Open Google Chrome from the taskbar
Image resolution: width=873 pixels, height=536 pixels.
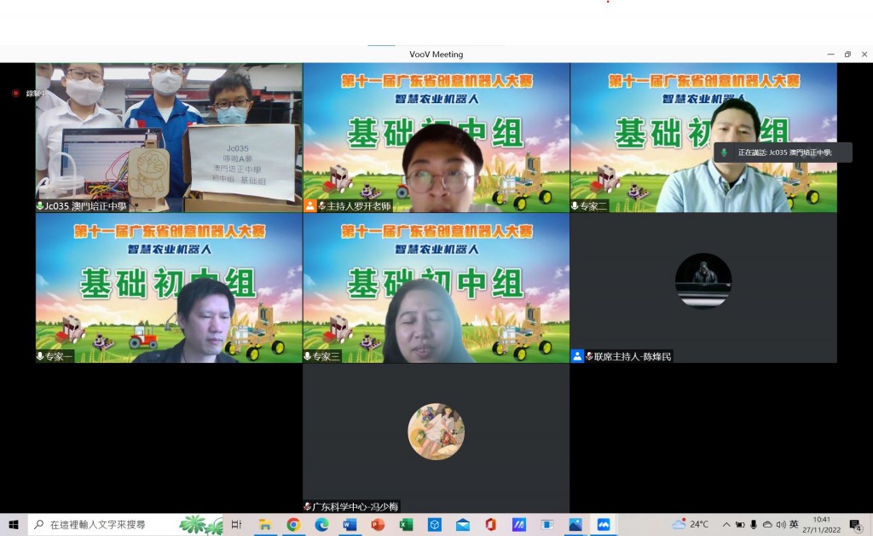tap(293, 525)
